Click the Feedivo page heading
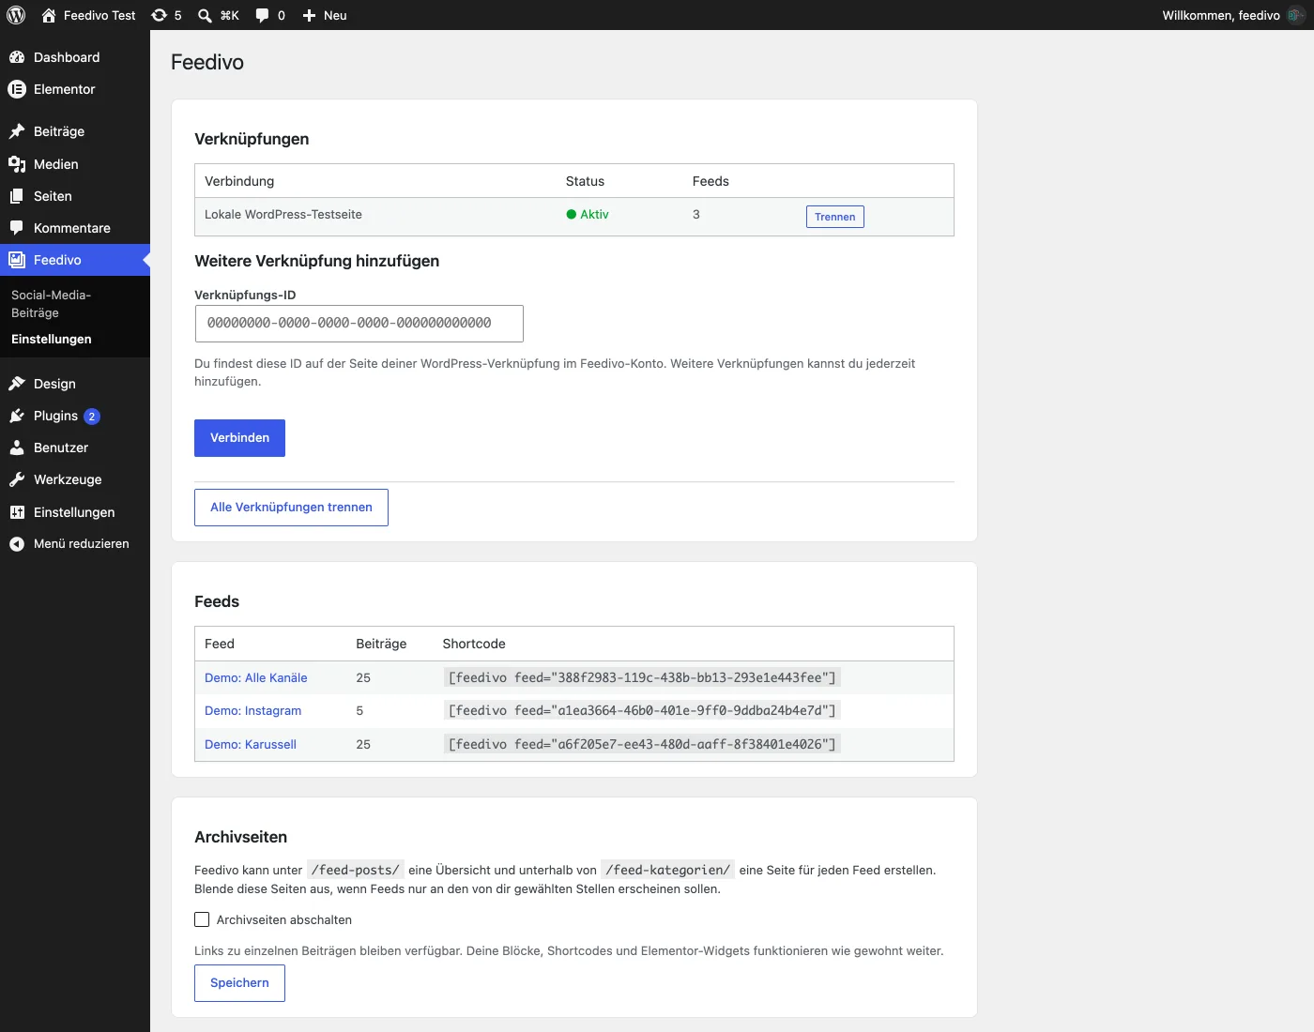This screenshot has height=1032, width=1314. pos(207,62)
